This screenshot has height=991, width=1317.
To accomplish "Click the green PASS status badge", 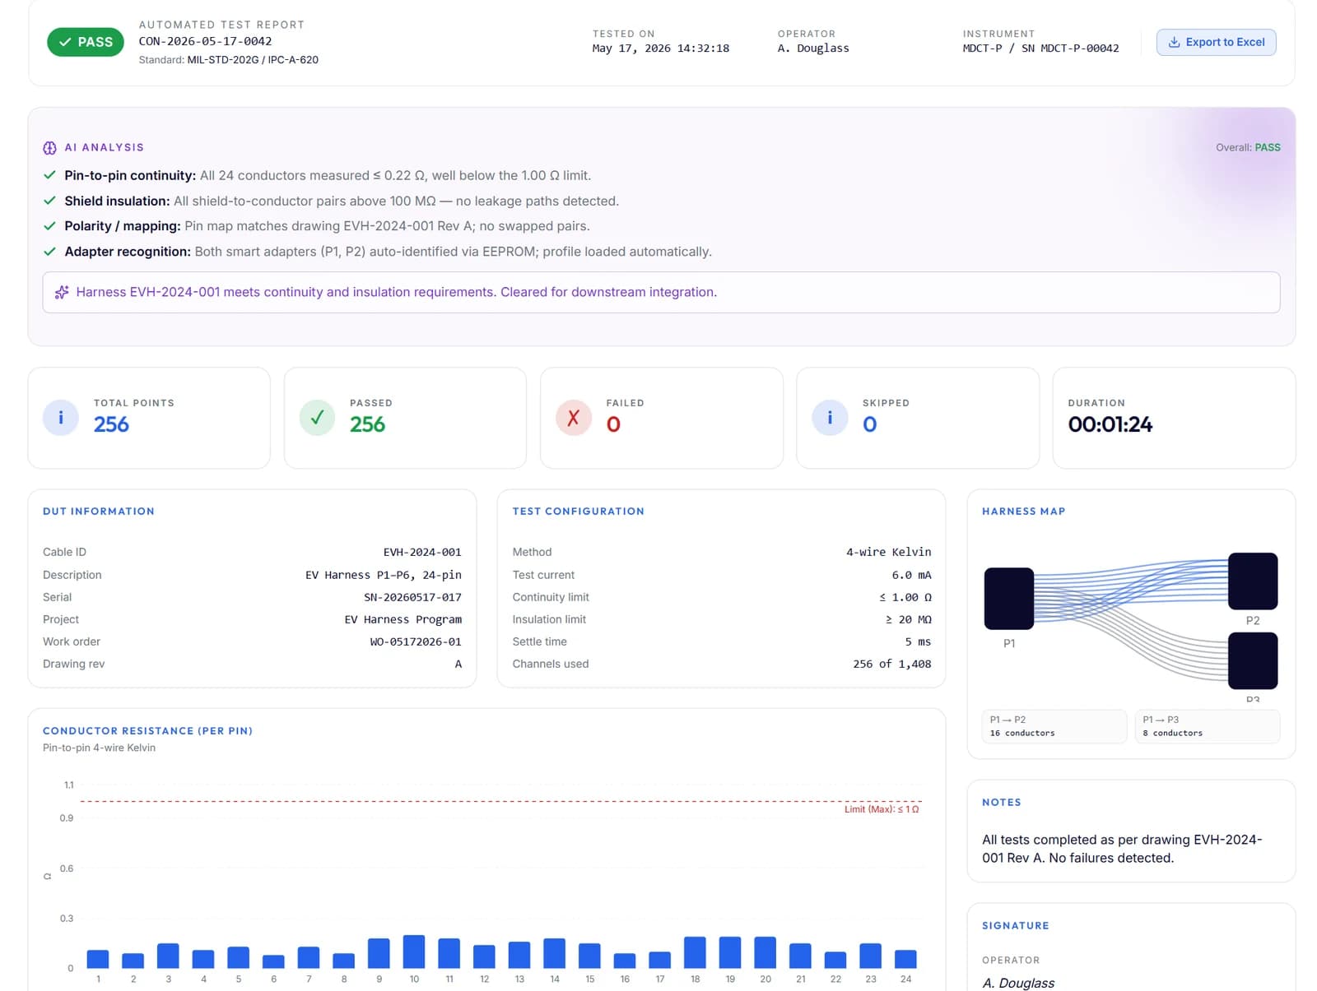I will coord(86,42).
